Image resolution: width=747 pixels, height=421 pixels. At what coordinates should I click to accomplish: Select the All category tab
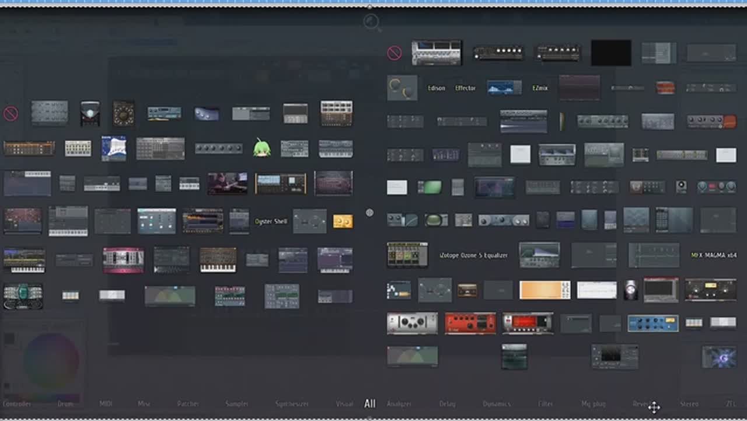[369, 403]
